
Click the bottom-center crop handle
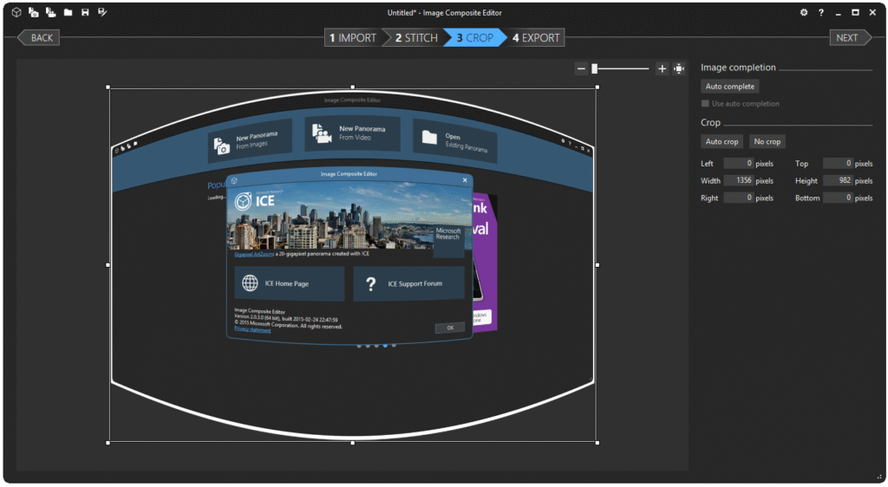pos(353,443)
